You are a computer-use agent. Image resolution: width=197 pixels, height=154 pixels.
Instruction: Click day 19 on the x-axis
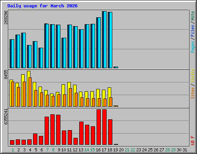115,150
